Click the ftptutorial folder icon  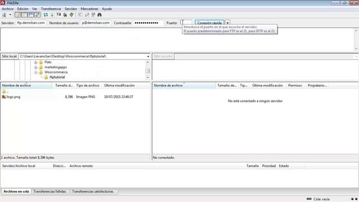point(46,77)
